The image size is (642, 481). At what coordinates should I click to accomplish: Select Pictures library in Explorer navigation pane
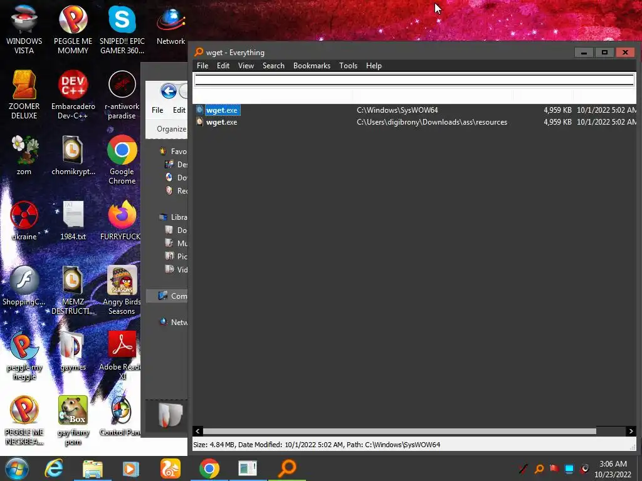pyautogui.click(x=176, y=256)
